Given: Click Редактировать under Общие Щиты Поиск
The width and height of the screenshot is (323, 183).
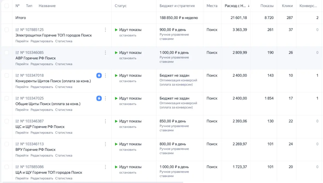Looking at the screenshot, I should [x=42, y=110].
